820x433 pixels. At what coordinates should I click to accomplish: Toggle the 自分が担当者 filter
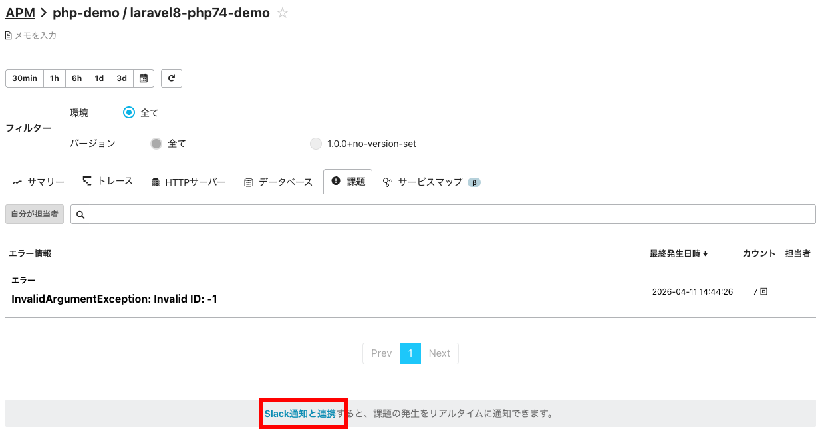point(35,214)
